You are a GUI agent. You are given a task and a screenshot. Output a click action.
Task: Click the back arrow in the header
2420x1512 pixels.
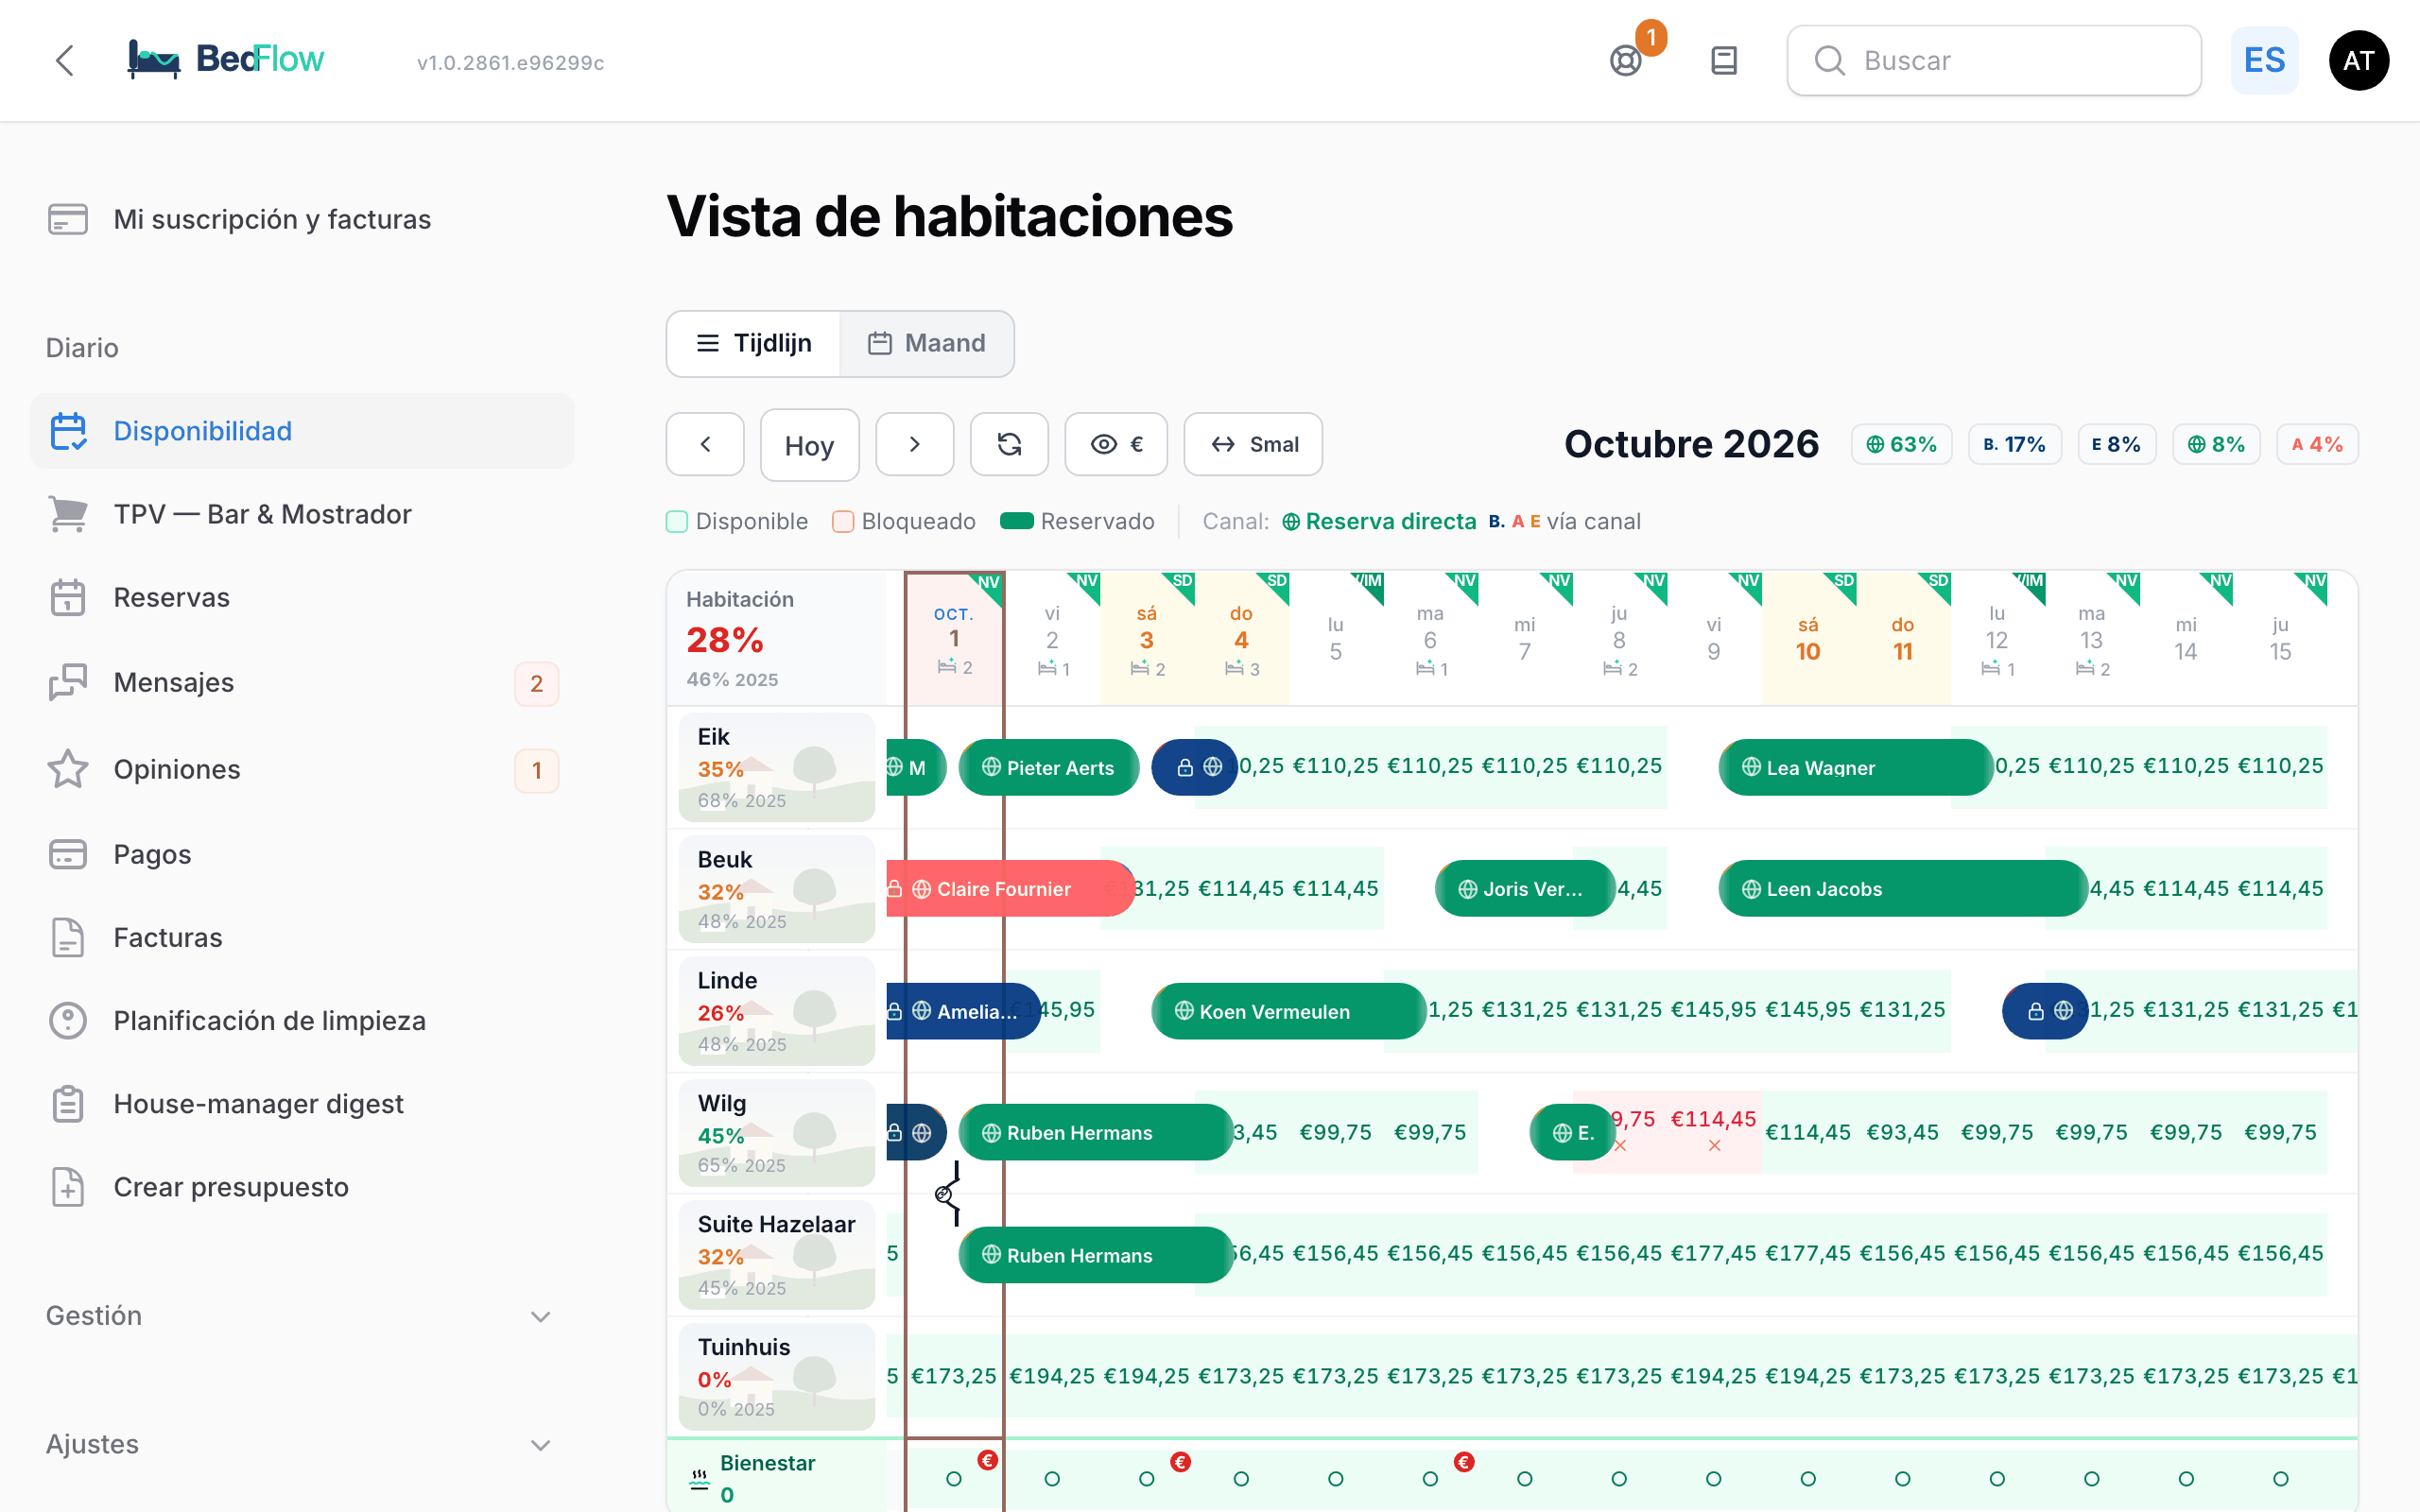(x=65, y=60)
